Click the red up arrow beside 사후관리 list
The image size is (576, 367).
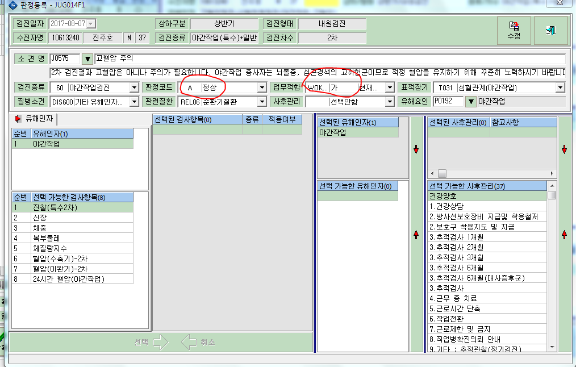coord(564,235)
